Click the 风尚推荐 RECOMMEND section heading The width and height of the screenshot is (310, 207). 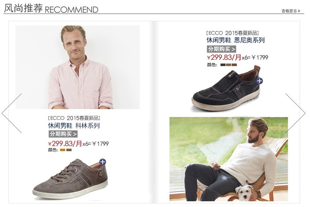tap(51, 9)
